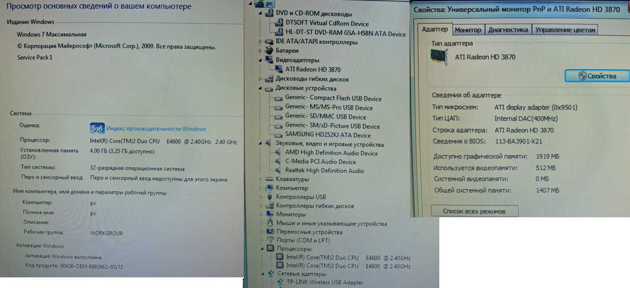This screenshot has height=288, width=630.
Task: Click the Клавиатуры keyboard icon
Action: point(269,179)
